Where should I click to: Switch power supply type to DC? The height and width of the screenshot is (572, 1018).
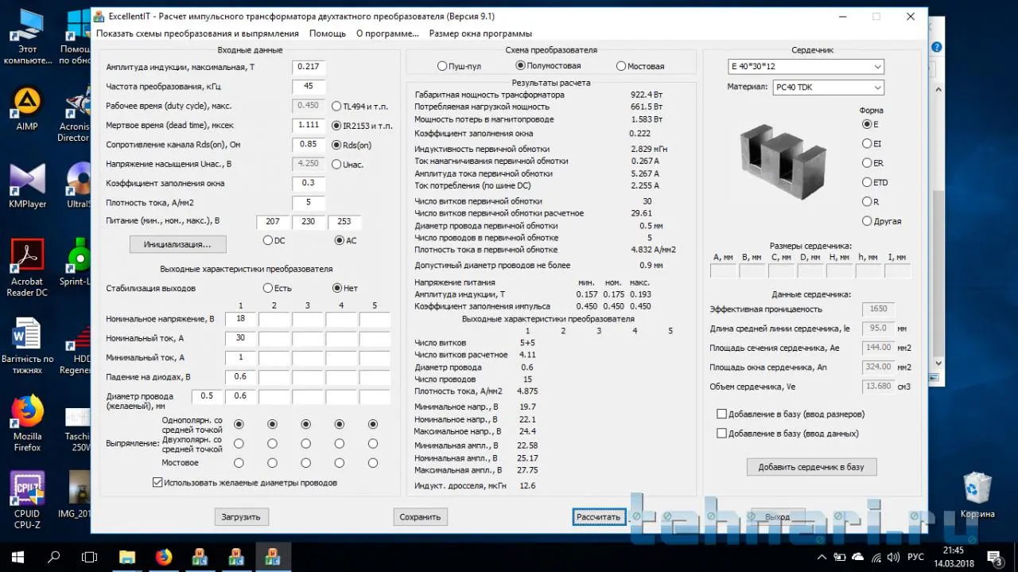[x=267, y=240]
